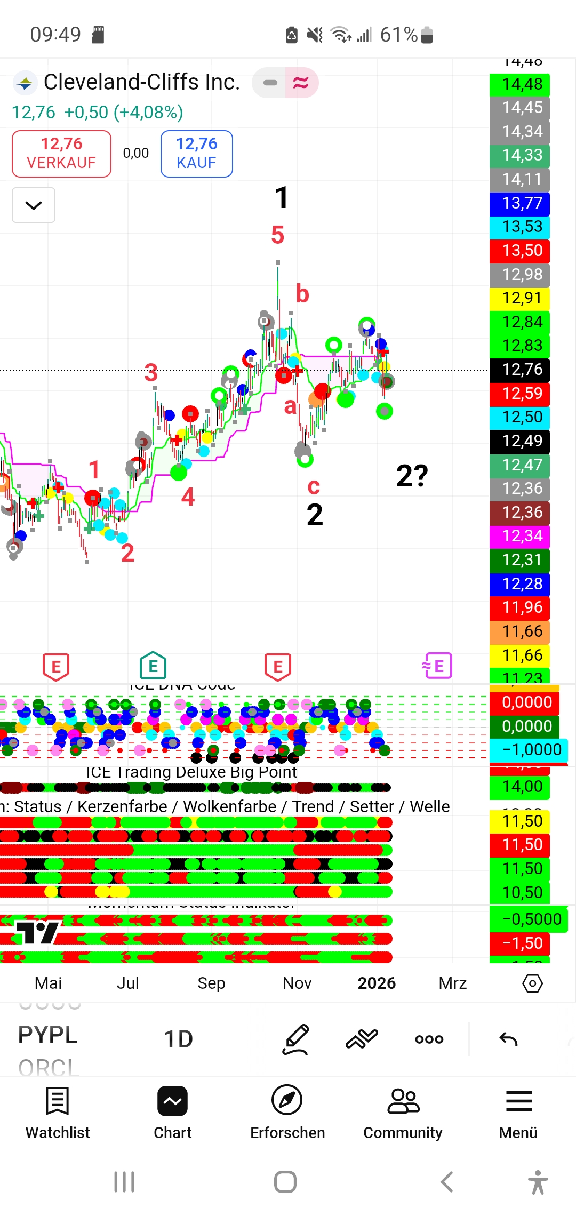
Task: Toggle the pink approximate sign button
Action: pyautogui.click(x=301, y=83)
